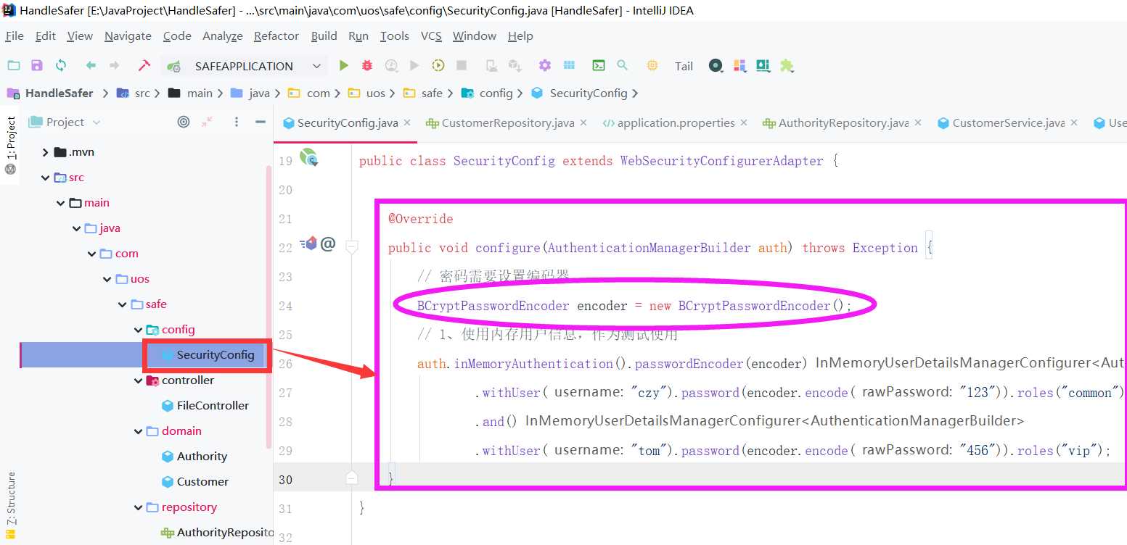1127x545 pixels.
Task: Open the green terminal toolbar icon
Action: point(599,65)
